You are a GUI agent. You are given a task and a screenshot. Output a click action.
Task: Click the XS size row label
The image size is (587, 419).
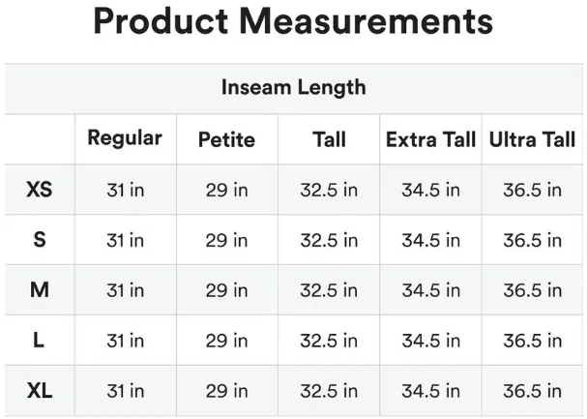click(x=40, y=190)
